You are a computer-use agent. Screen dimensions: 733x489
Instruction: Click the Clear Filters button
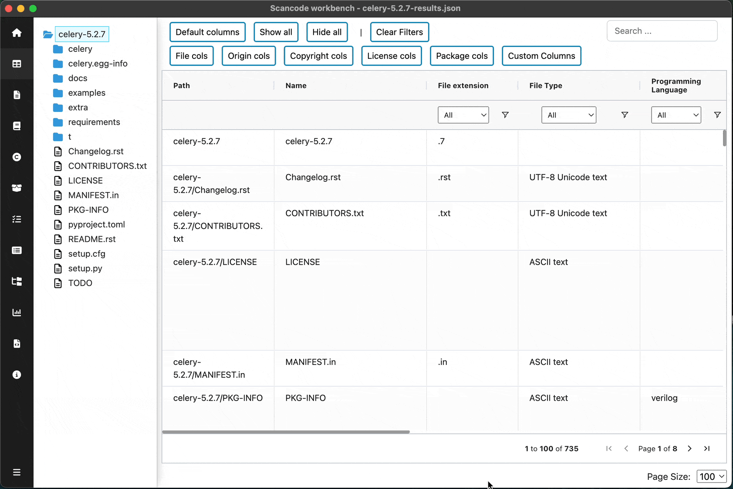pos(399,32)
